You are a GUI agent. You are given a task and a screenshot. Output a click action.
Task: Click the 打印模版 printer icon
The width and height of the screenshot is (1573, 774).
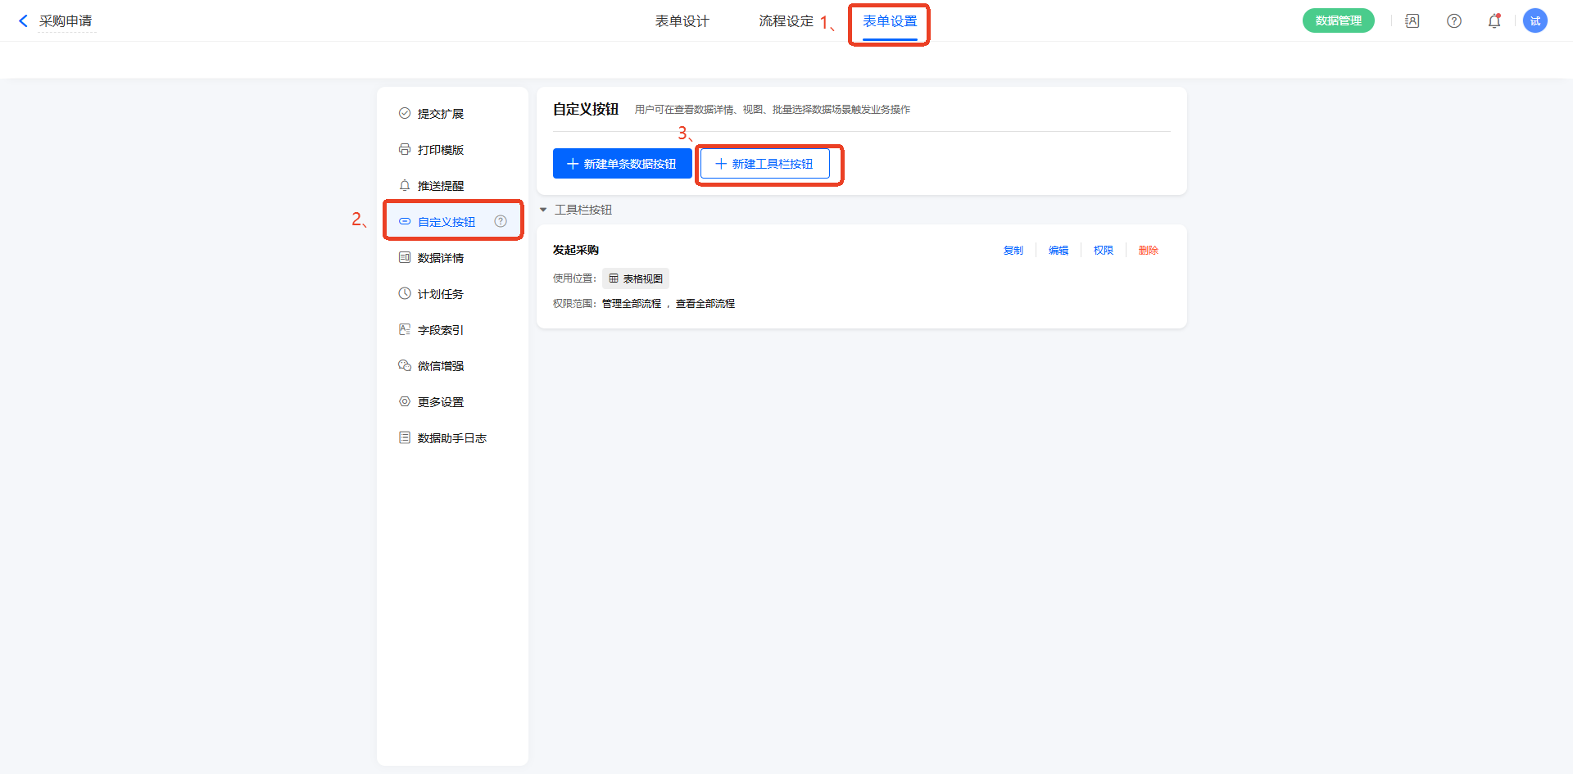click(x=405, y=150)
